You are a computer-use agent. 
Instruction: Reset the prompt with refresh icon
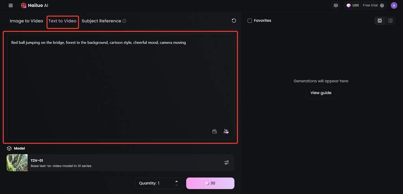[x=234, y=21]
